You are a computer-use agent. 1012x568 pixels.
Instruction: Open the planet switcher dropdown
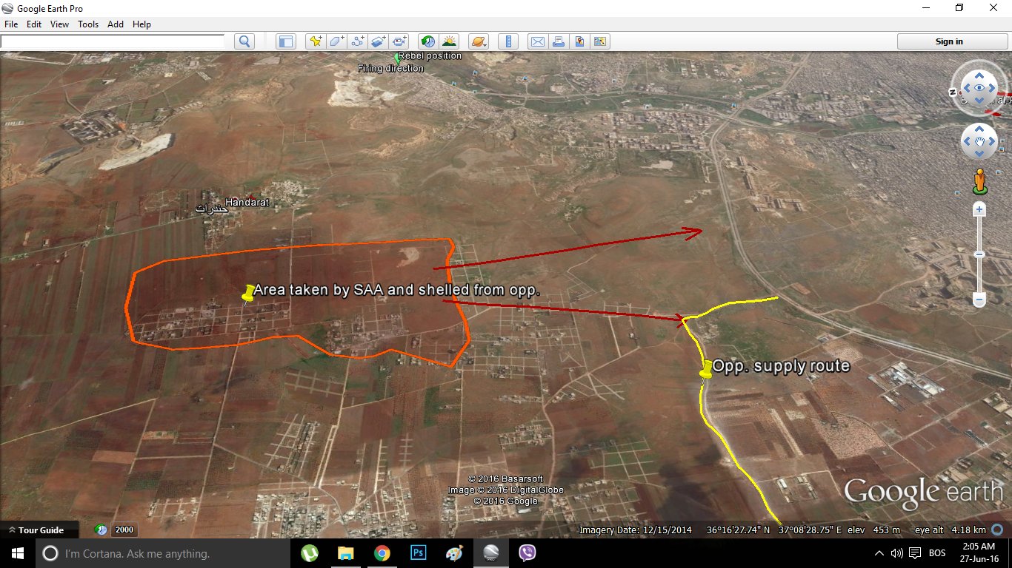point(479,41)
